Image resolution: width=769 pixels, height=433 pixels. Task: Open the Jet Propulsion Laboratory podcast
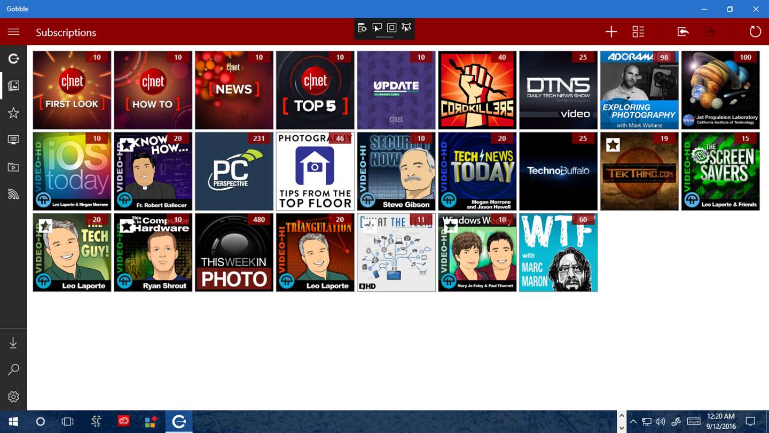tap(720, 90)
